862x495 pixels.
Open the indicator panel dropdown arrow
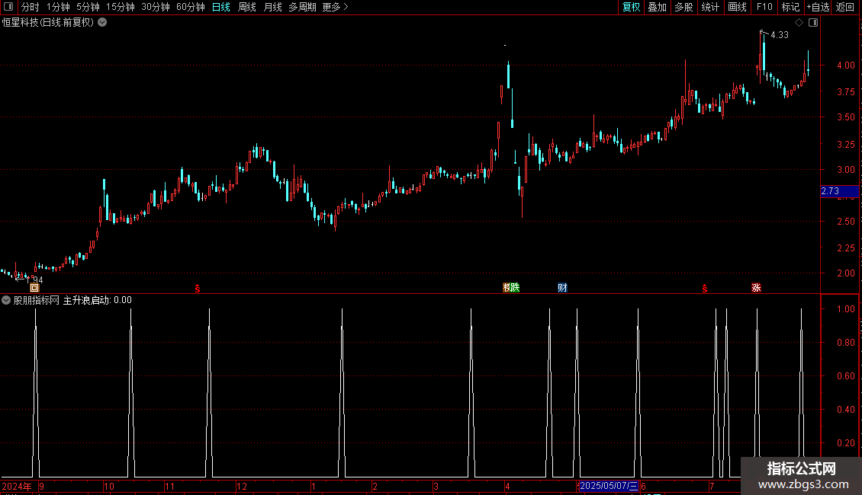pyautogui.click(x=6, y=300)
